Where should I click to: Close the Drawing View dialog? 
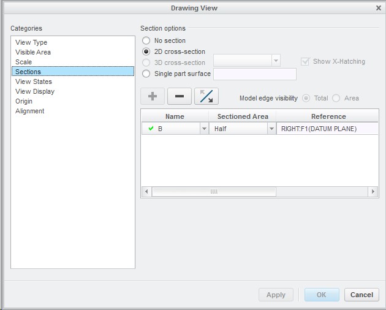pos(379,8)
